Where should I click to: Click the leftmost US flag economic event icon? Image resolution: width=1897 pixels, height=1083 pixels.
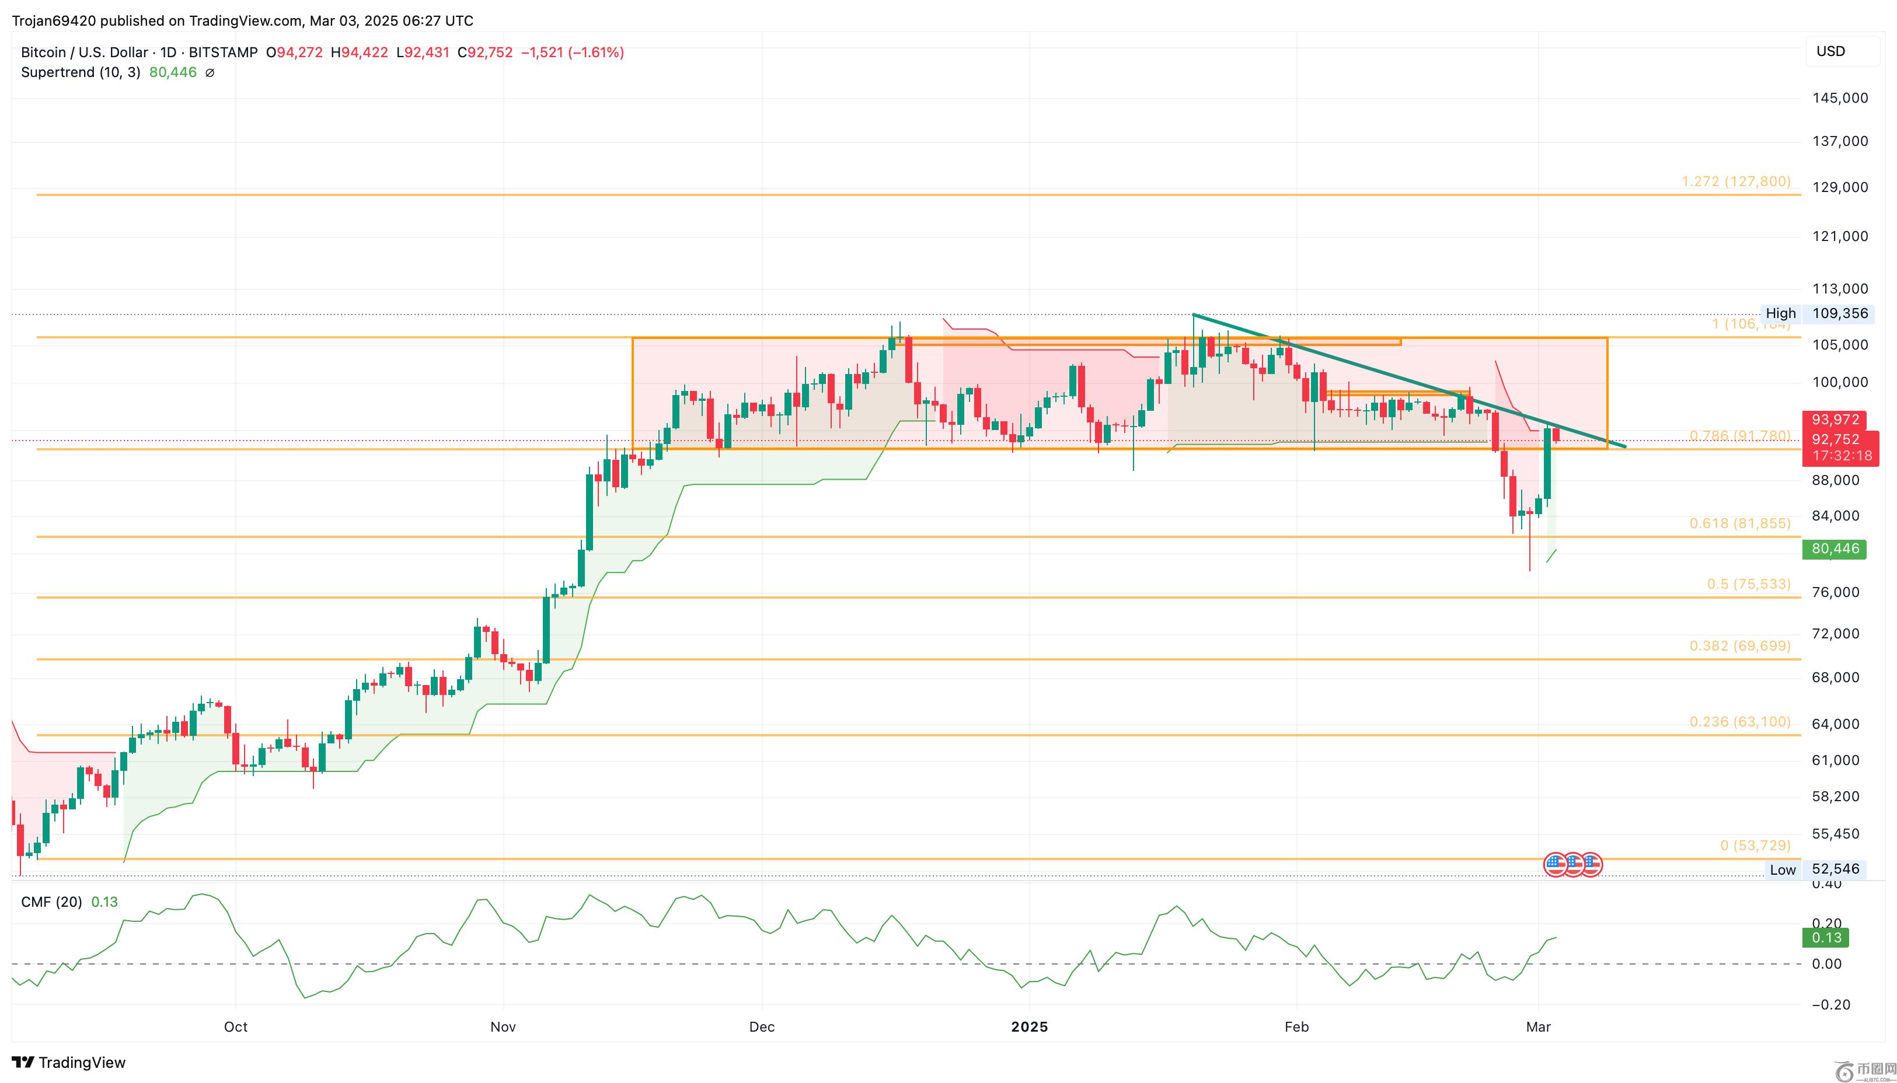coord(1555,864)
